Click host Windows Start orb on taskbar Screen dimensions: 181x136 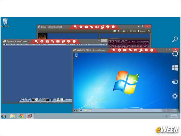[x=4, y=116]
